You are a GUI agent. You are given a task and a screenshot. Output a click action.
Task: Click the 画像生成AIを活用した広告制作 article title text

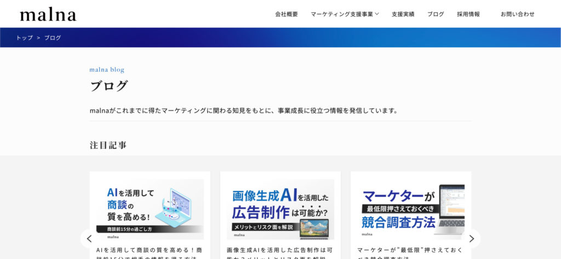point(280,250)
